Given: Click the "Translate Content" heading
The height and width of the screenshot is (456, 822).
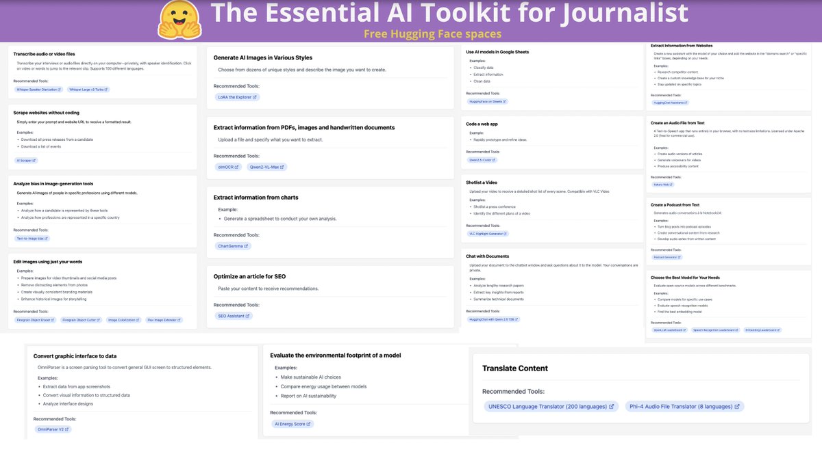Looking at the screenshot, I should [515, 368].
